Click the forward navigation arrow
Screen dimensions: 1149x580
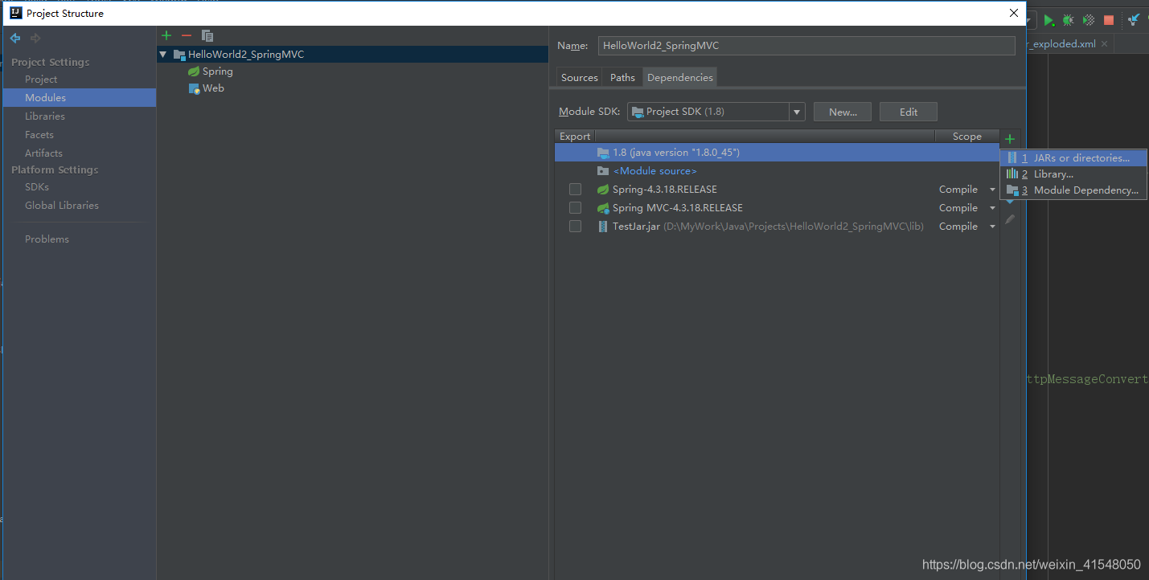(35, 38)
